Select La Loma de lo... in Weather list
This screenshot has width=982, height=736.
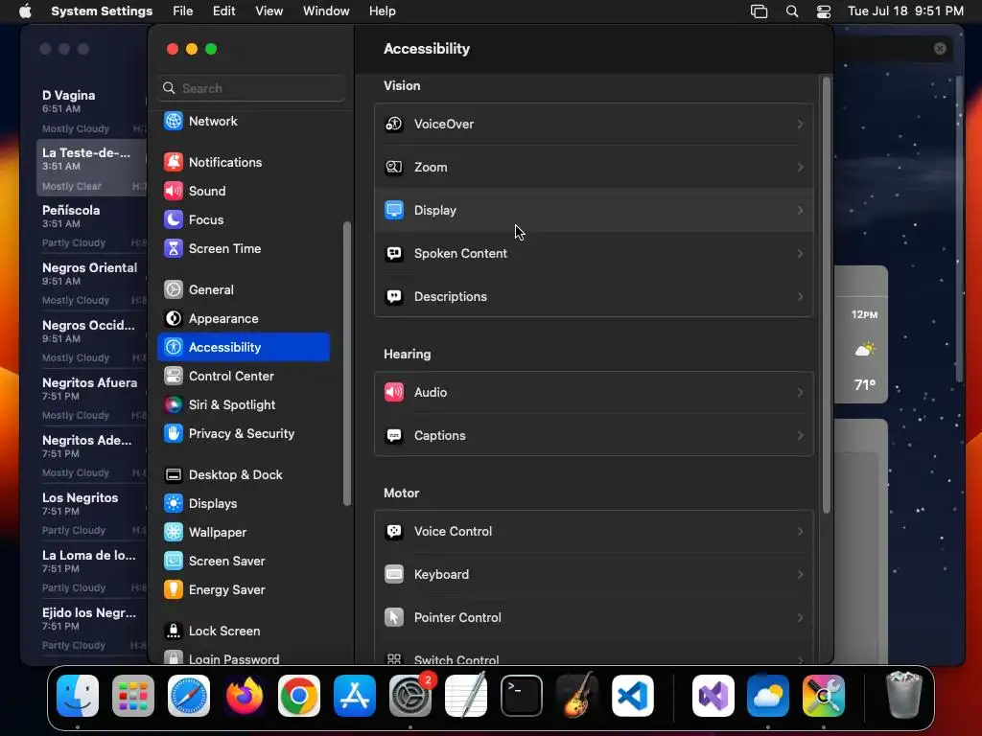click(92, 569)
